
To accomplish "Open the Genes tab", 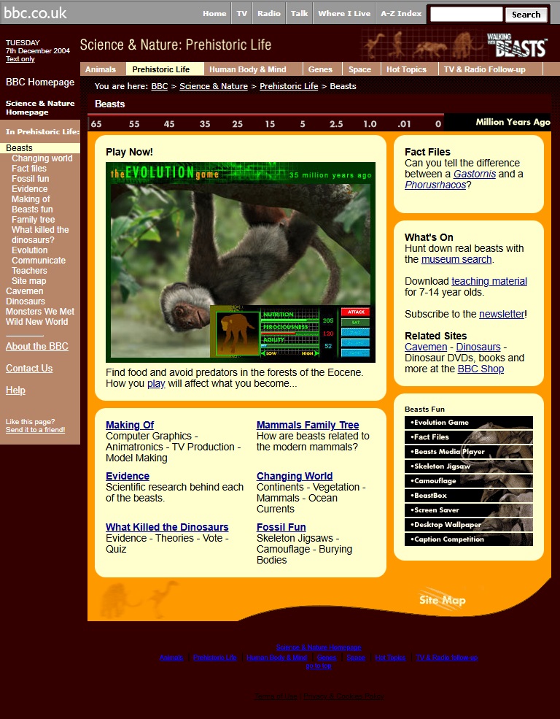I will (x=320, y=69).
